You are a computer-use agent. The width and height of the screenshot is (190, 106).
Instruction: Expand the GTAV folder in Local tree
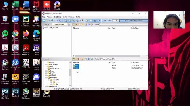(46, 73)
